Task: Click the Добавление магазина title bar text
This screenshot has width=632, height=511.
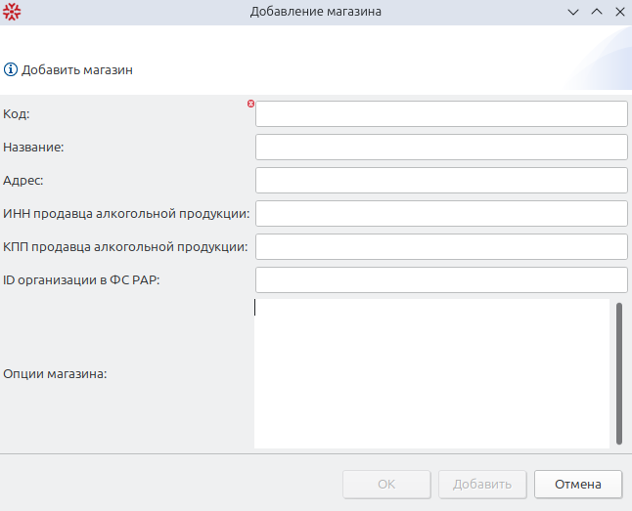Action: (x=316, y=12)
